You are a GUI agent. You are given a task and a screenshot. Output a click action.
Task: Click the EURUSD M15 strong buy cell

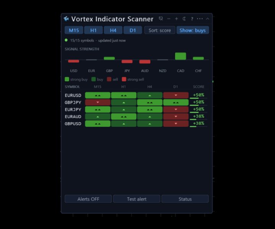[98, 95]
